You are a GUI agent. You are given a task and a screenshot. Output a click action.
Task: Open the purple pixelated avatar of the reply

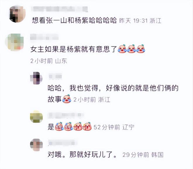pos(36,78)
